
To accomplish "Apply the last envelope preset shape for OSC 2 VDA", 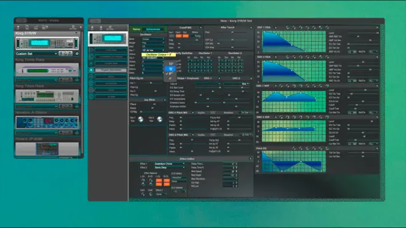I will tap(327, 57).
